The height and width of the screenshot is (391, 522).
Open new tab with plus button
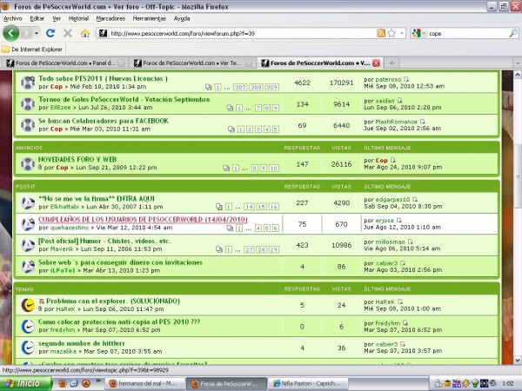click(x=391, y=63)
